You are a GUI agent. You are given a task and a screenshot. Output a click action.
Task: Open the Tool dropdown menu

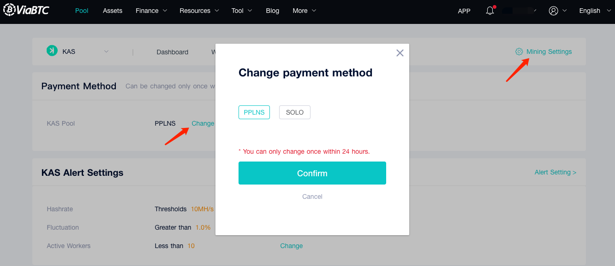242,11
